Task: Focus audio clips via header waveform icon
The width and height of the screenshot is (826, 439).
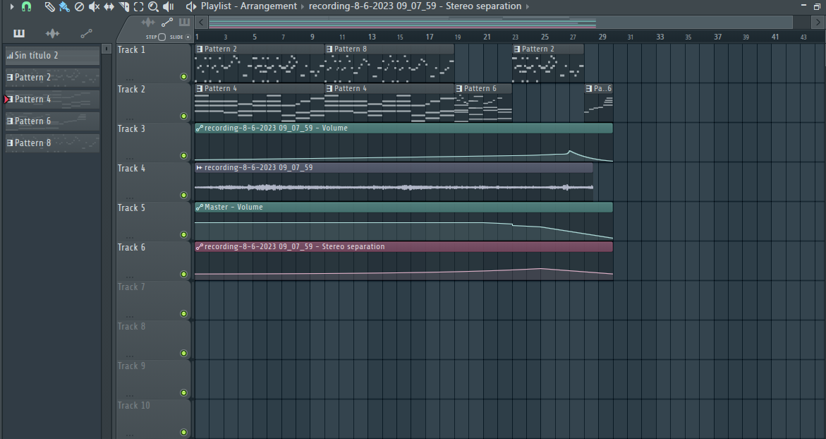Action: [148, 22]
